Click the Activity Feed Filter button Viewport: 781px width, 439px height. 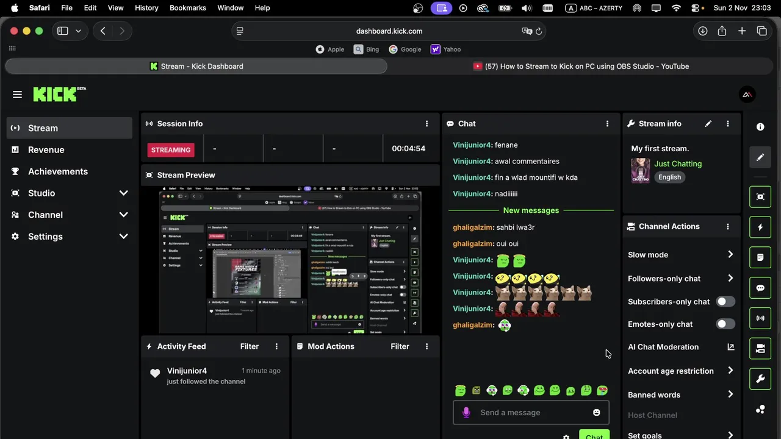250,346
